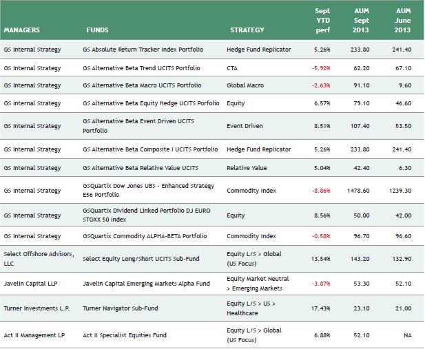
Task: Open GSQuartix Commodity ALPHA-BETA Portfolio
Action: tap(144, 235)
